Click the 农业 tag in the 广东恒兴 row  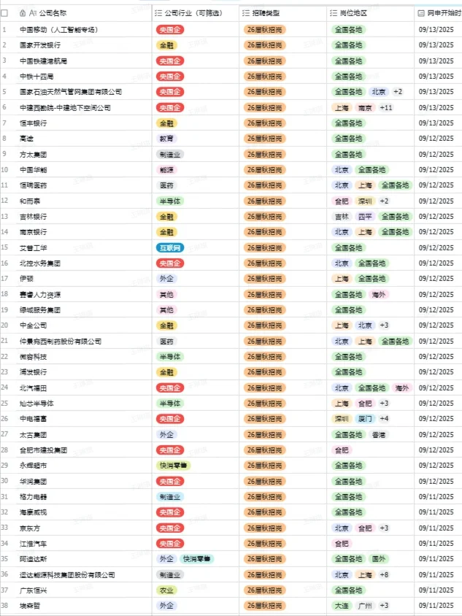(x=166, y=590)
